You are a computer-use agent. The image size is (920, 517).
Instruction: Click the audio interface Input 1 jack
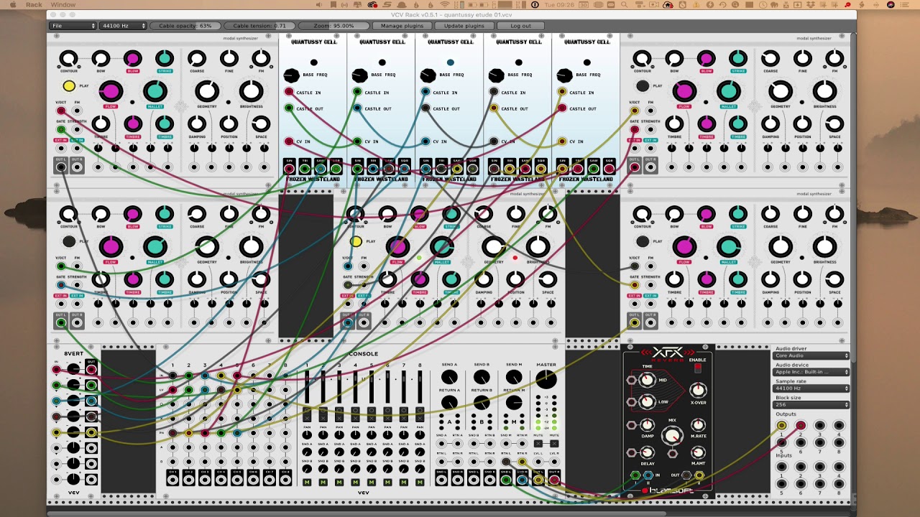coord(782,467)
